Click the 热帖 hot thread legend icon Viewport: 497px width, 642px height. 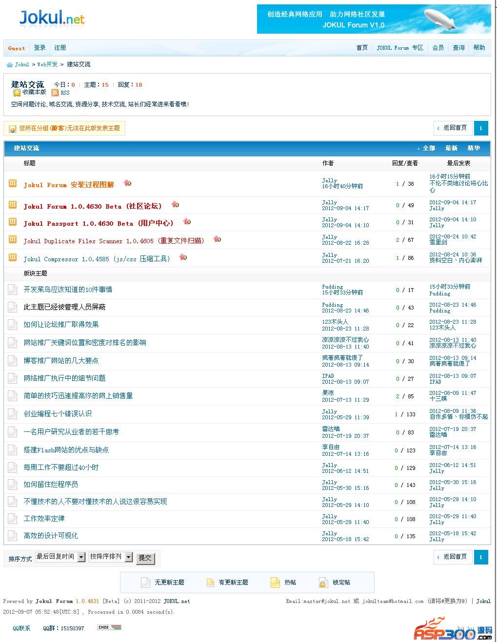(x=275, y=583)
